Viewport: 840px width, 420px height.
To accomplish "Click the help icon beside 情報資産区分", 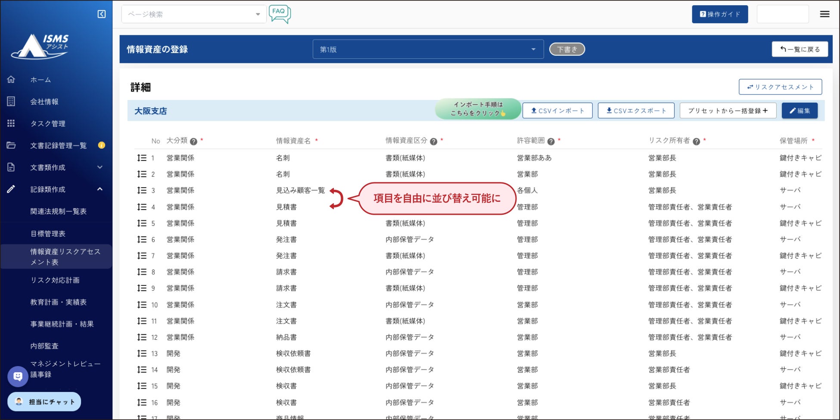I will click(433, 141).
